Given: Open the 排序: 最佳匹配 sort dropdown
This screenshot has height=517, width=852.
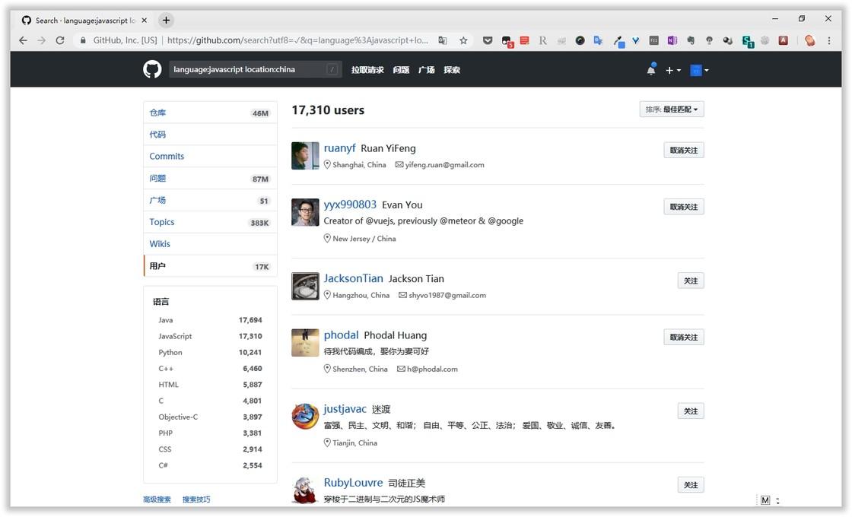Looking at the screenshot, I should 672,109.
